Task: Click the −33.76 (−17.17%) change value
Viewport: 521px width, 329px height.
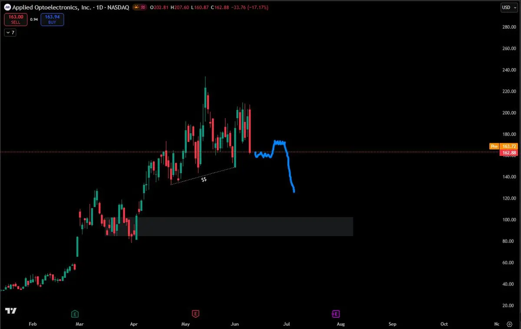Action: pyautogui.click(x=251, y=7)
